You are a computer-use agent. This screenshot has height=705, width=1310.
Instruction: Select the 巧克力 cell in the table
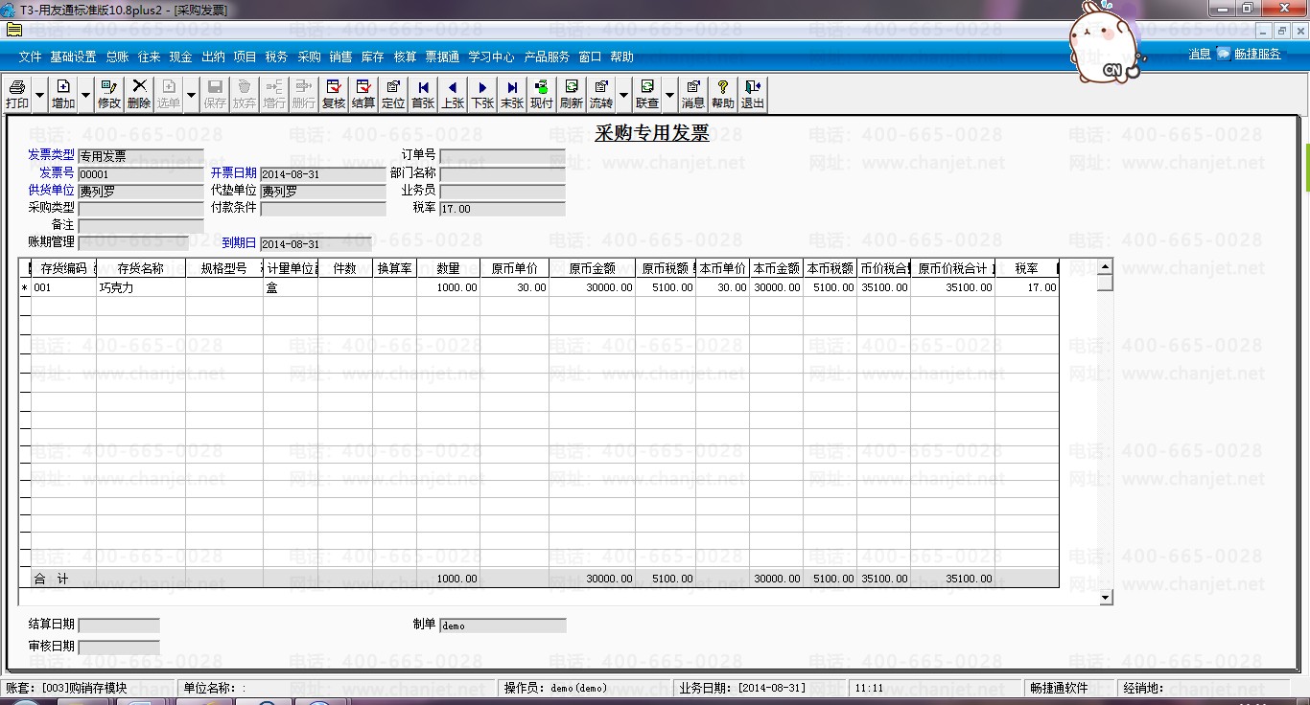(x=141, y=287)
